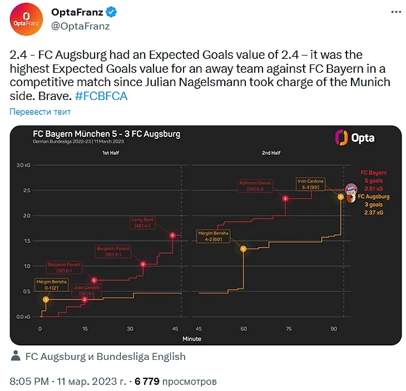
Task: Click the 6 779 просмотров view count
Action: pyautogui.click(x=176, y=382)
